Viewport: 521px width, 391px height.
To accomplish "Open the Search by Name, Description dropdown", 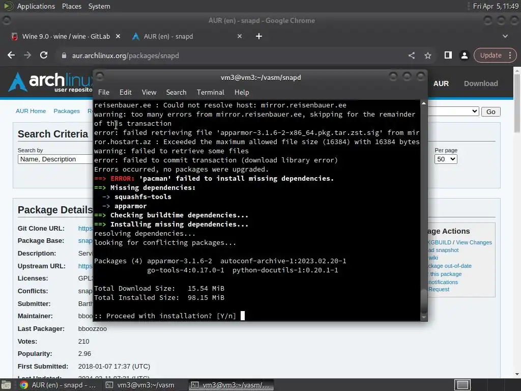I will [x=55, y=159].
